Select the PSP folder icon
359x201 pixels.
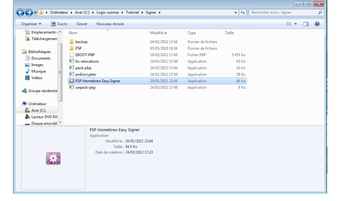(x=72, y=48)
